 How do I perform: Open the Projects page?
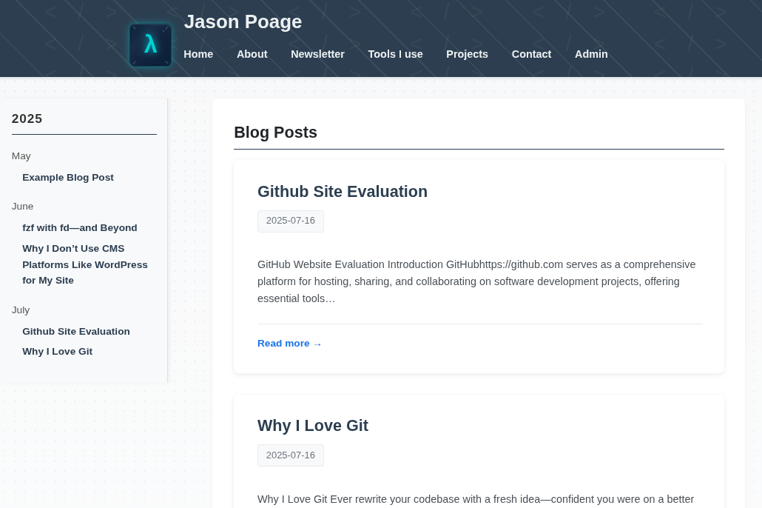click(467, 54)
